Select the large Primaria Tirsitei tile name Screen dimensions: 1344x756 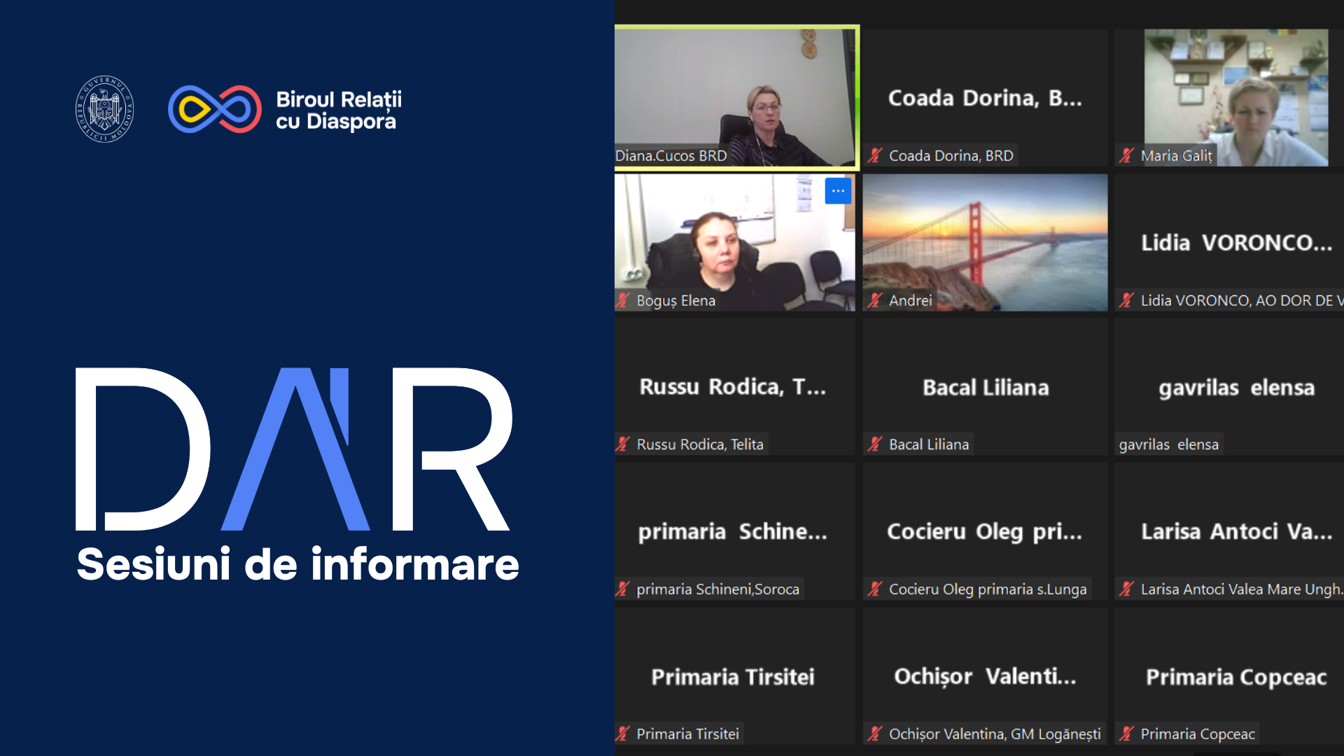click(733, 677)
